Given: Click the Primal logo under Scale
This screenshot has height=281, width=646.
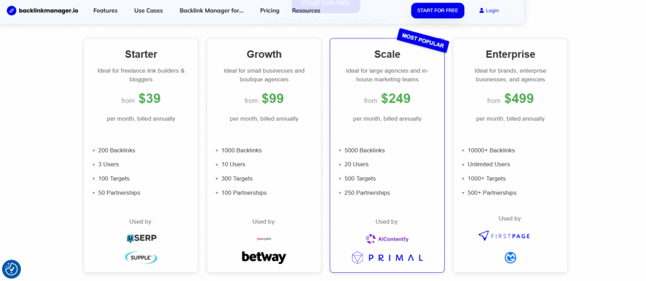Looking at the screenshot, I should [387, 258].
